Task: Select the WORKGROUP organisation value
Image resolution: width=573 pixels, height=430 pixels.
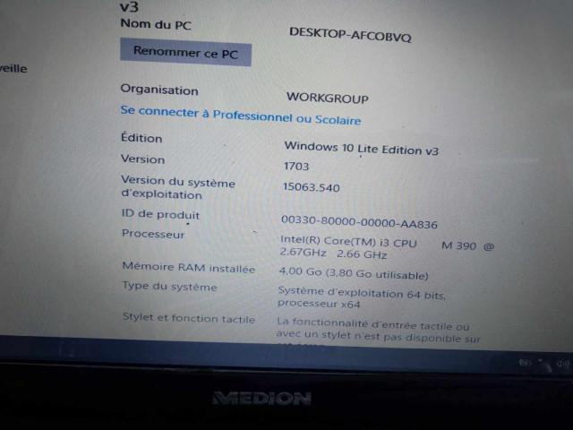Action: [x=328, y=98]
